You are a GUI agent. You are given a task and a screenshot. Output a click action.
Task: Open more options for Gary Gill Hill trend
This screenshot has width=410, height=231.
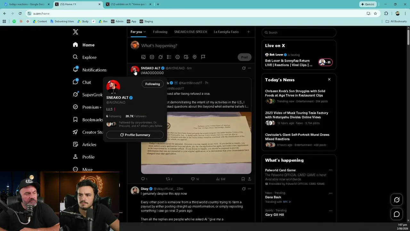point(331,210)
